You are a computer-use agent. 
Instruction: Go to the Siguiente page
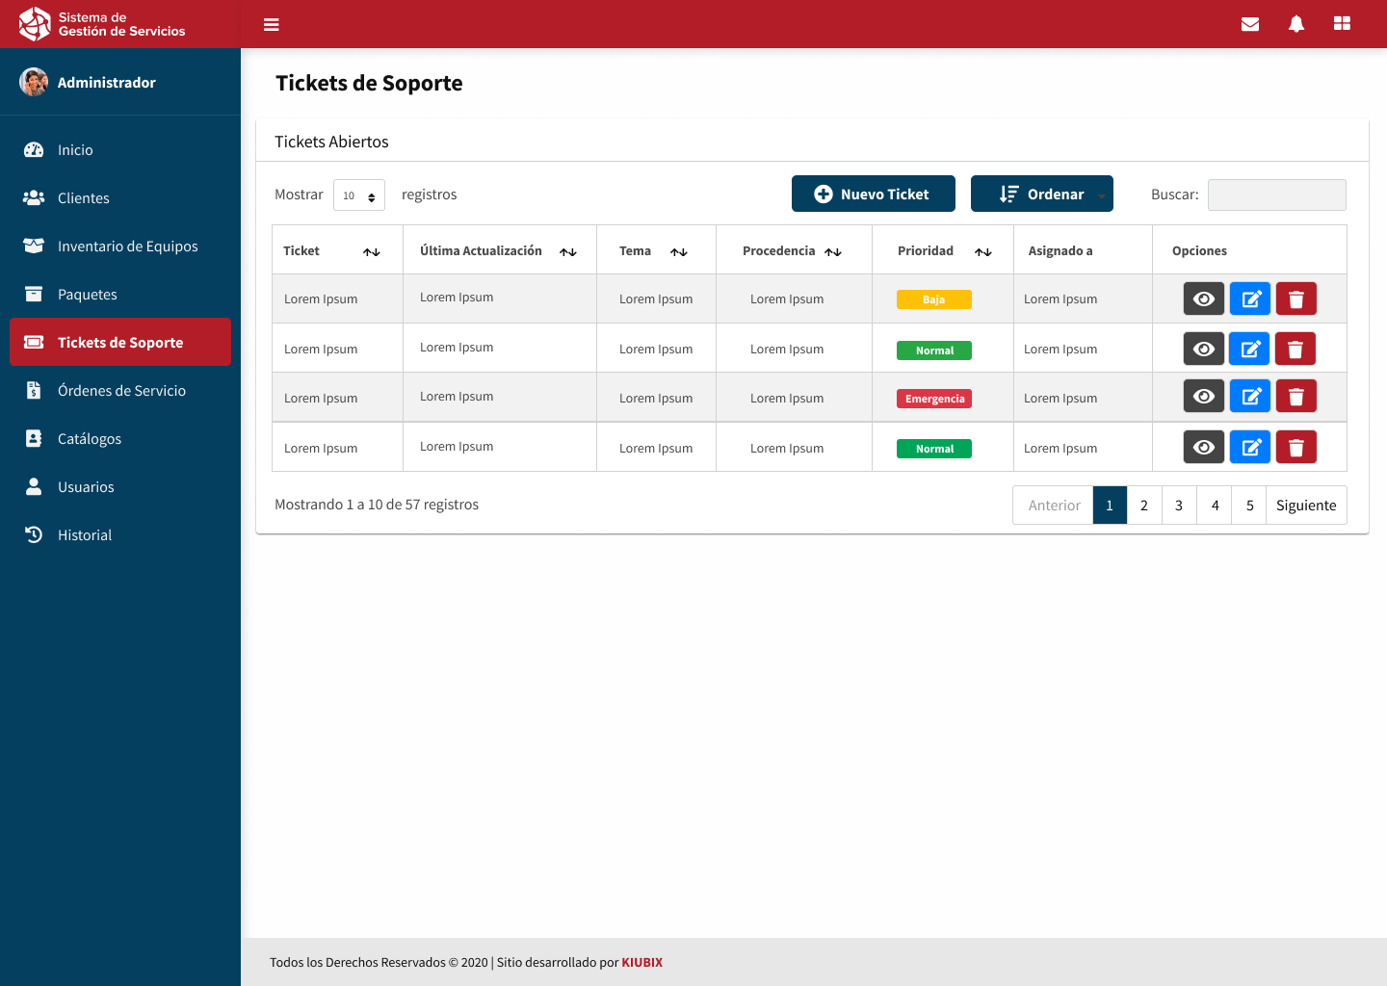pyautogui.click(x=1306, y=506)
